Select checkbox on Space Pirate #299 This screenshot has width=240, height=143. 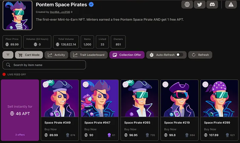click(205, 85)
